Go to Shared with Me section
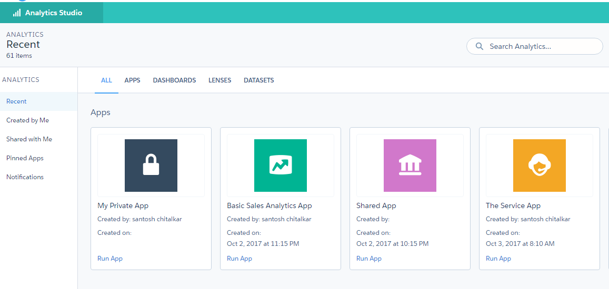The image size is (609, 289). pyautogui.click(x=29, y=139)
